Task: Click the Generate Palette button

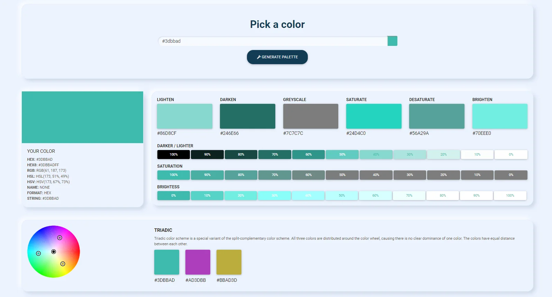Action: click(x=277, y=57)
